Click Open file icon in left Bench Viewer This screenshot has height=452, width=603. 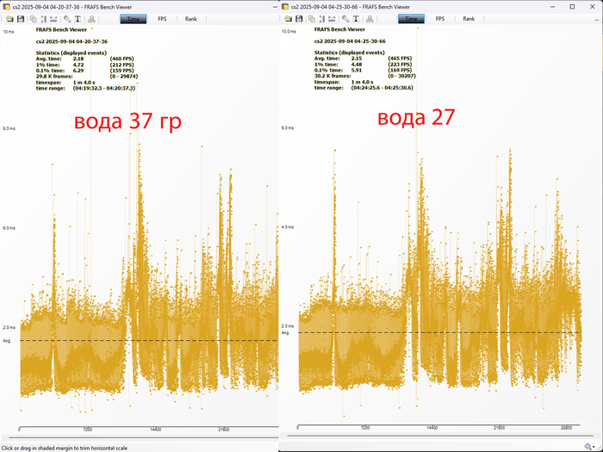click(7, 18)
